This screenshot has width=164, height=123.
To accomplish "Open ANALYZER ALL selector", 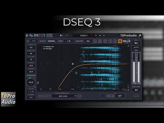I will tap(88, 41).
